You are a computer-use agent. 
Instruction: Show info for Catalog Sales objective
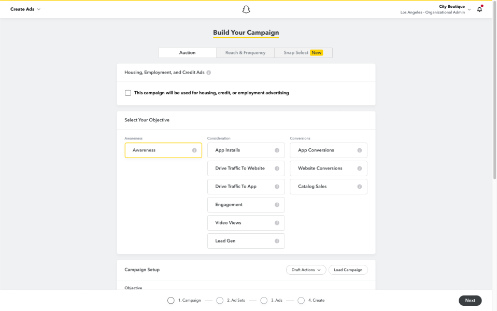(x=360, y=187)
